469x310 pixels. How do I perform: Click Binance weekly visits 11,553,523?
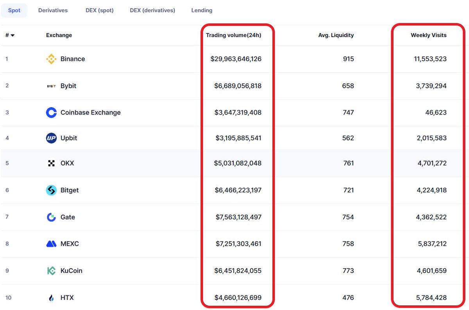430,59
